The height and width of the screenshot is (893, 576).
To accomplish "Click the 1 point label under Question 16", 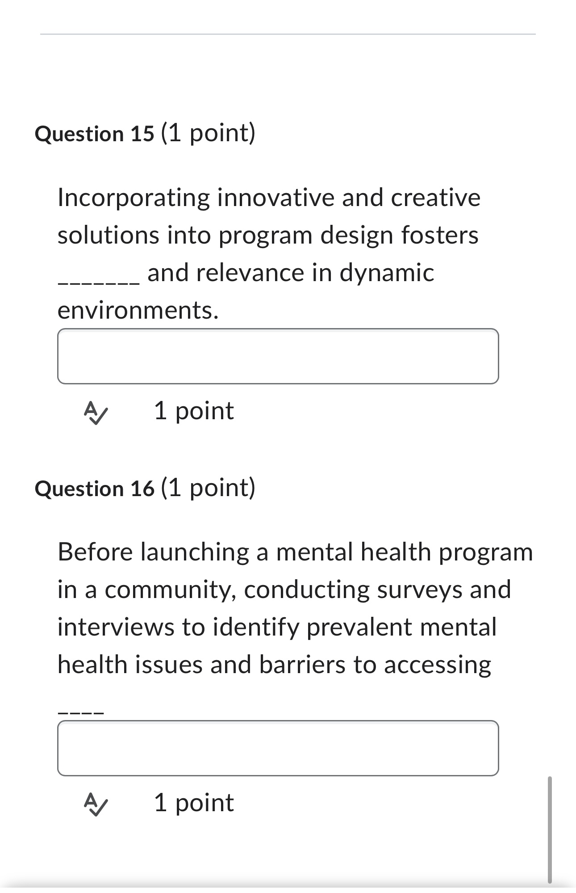I will [193, 803].
